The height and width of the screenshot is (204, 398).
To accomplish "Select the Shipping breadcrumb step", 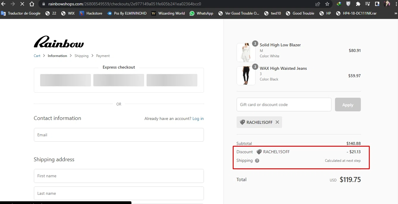I will click(x=81, y=56).
